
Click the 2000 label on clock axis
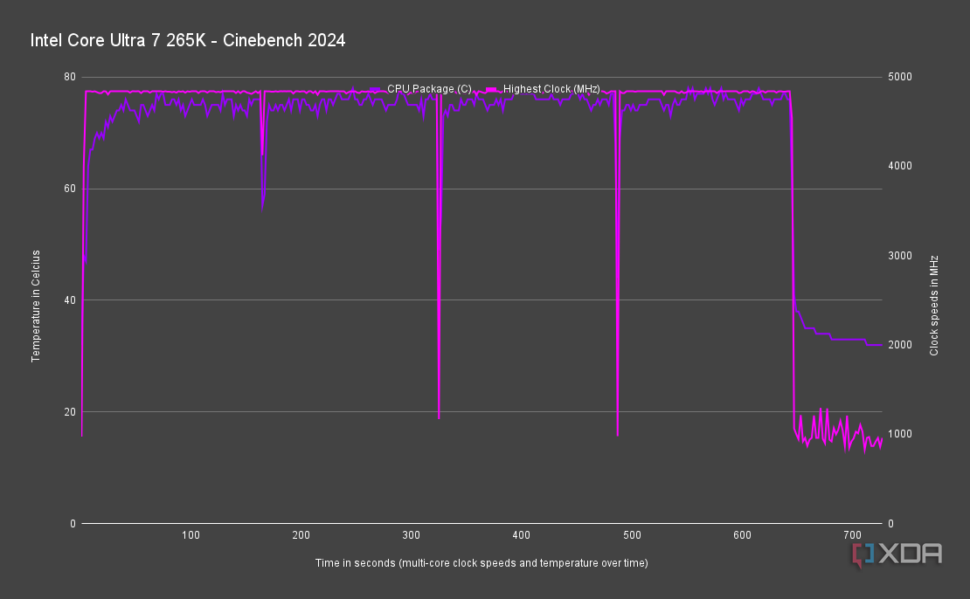pyautogui.click(x=900, y=345)
